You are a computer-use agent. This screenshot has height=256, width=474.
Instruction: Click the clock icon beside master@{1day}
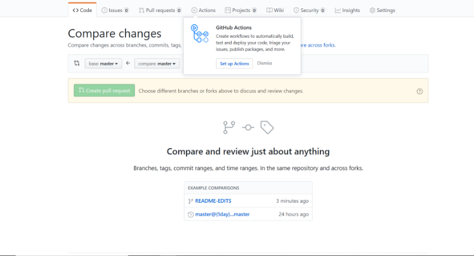190,215
